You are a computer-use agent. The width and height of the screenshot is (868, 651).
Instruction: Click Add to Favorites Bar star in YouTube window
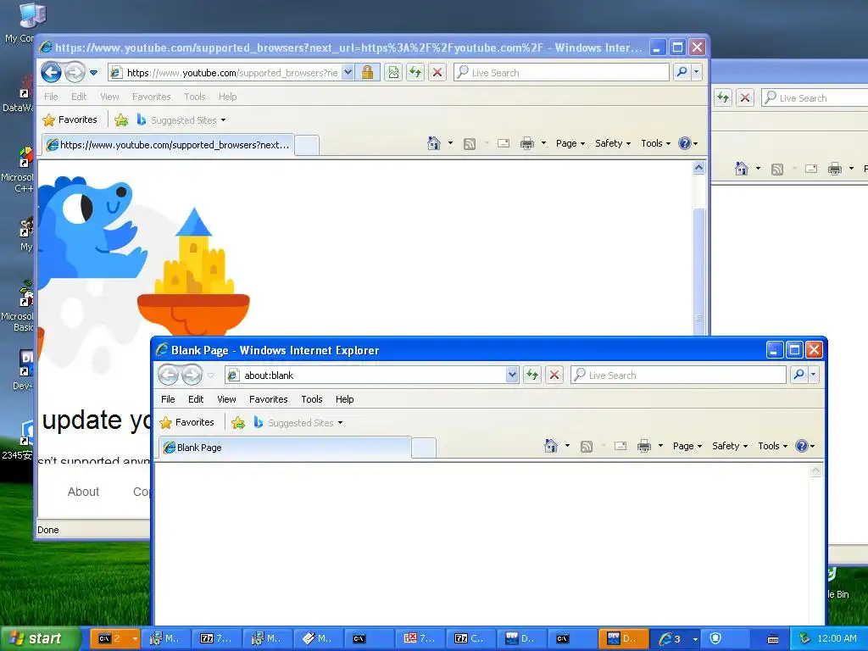point(121,120)
